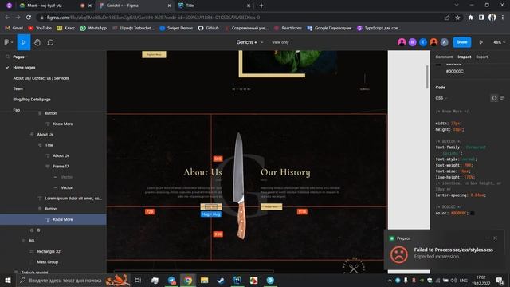This screenshot has height=287, width=510.
Task: Open Blog/Blog Detail page
Action: point(32,100)
